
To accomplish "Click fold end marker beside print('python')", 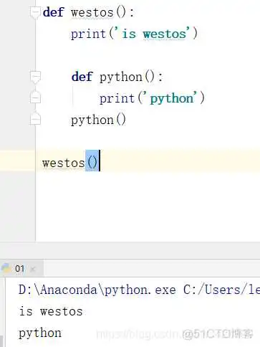I will (35, 98).
